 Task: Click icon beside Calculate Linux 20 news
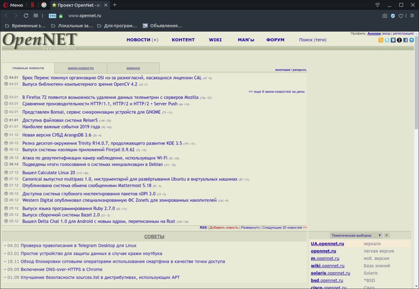pyautogui.click(x=6, y=172)
